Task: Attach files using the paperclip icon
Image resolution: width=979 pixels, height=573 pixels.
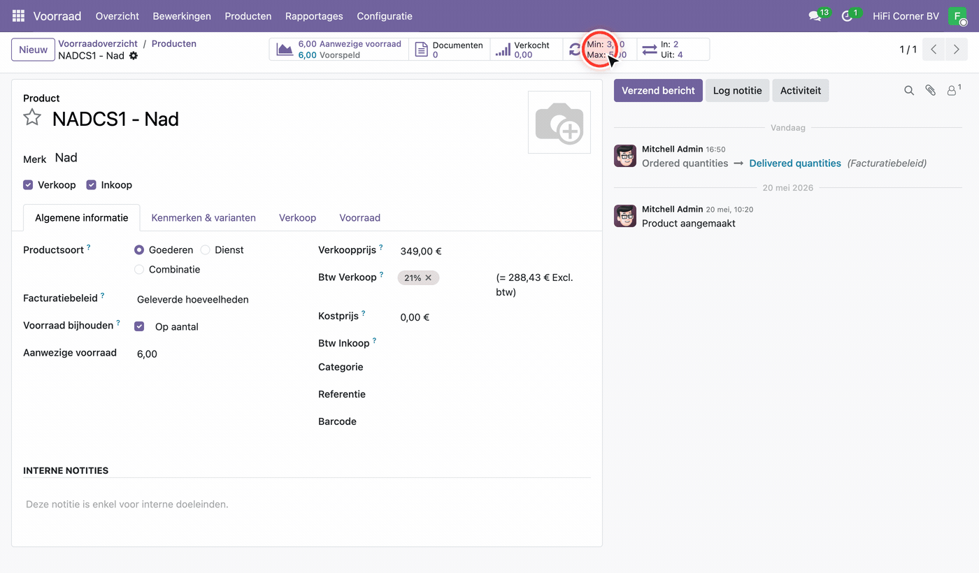Action: [930, 90]
